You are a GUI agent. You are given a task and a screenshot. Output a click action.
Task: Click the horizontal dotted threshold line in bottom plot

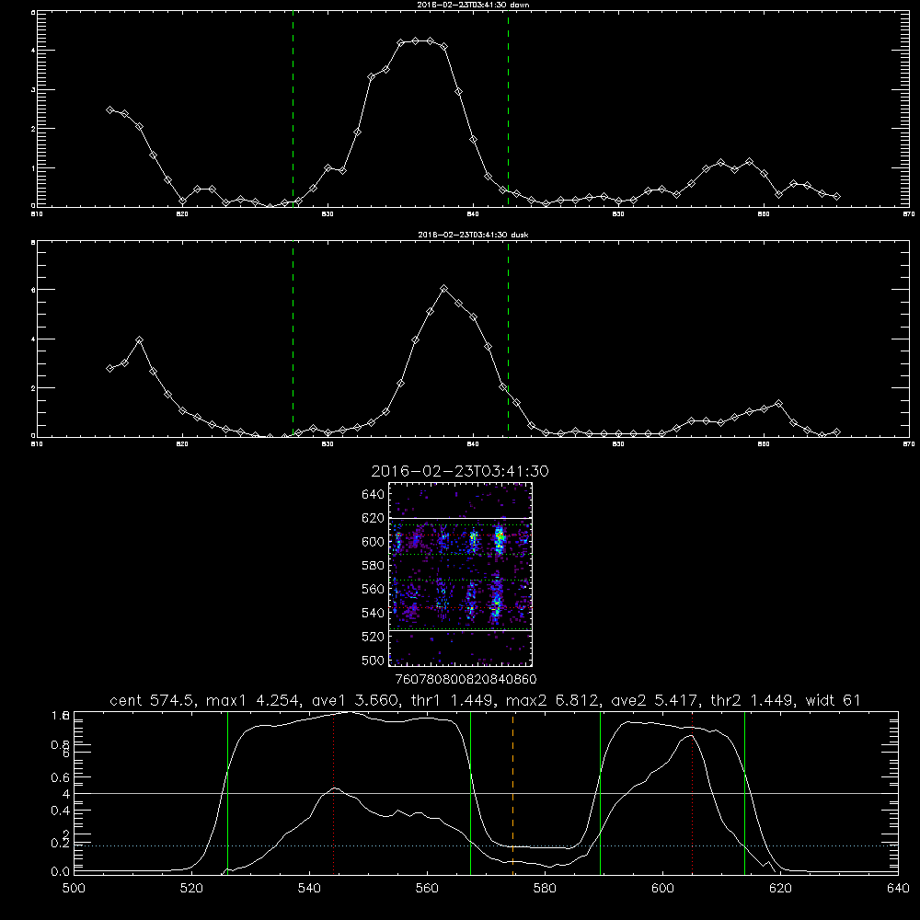(486, 846)
